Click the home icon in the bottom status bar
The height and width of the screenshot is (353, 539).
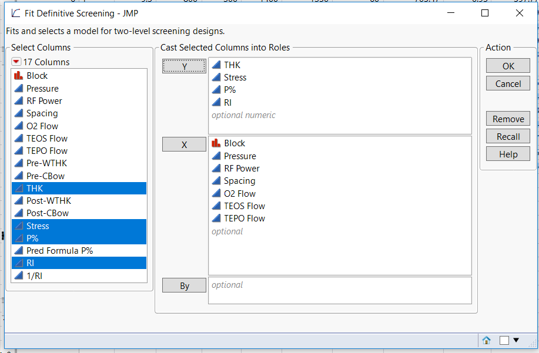click(x=487, y=340)
